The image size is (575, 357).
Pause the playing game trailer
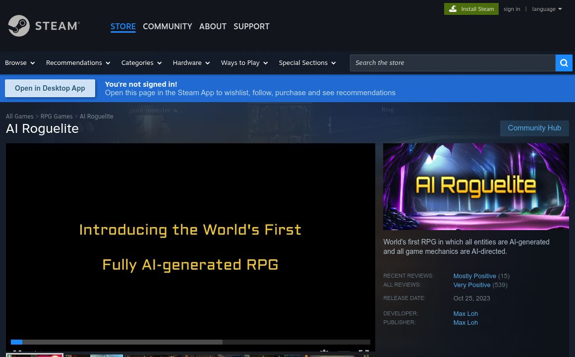pyautogui.click(x=15, y=351)
